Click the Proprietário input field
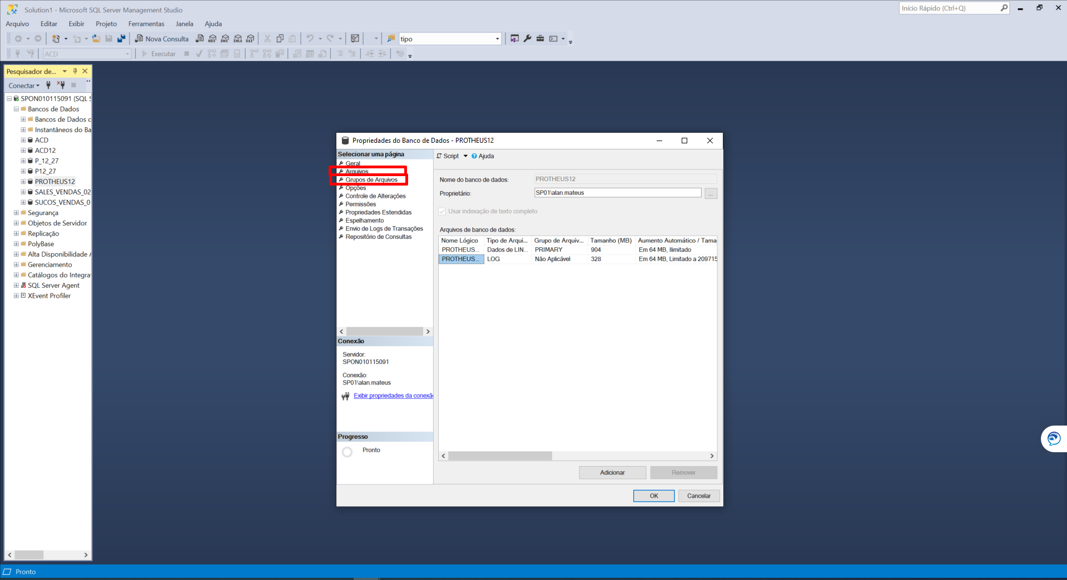The height and width of the screenshot is (580, 1067). coord(618,193)
